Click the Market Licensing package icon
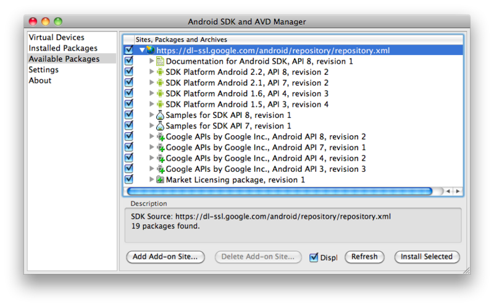This screenshot has width=494, height=307. (161, 180)
